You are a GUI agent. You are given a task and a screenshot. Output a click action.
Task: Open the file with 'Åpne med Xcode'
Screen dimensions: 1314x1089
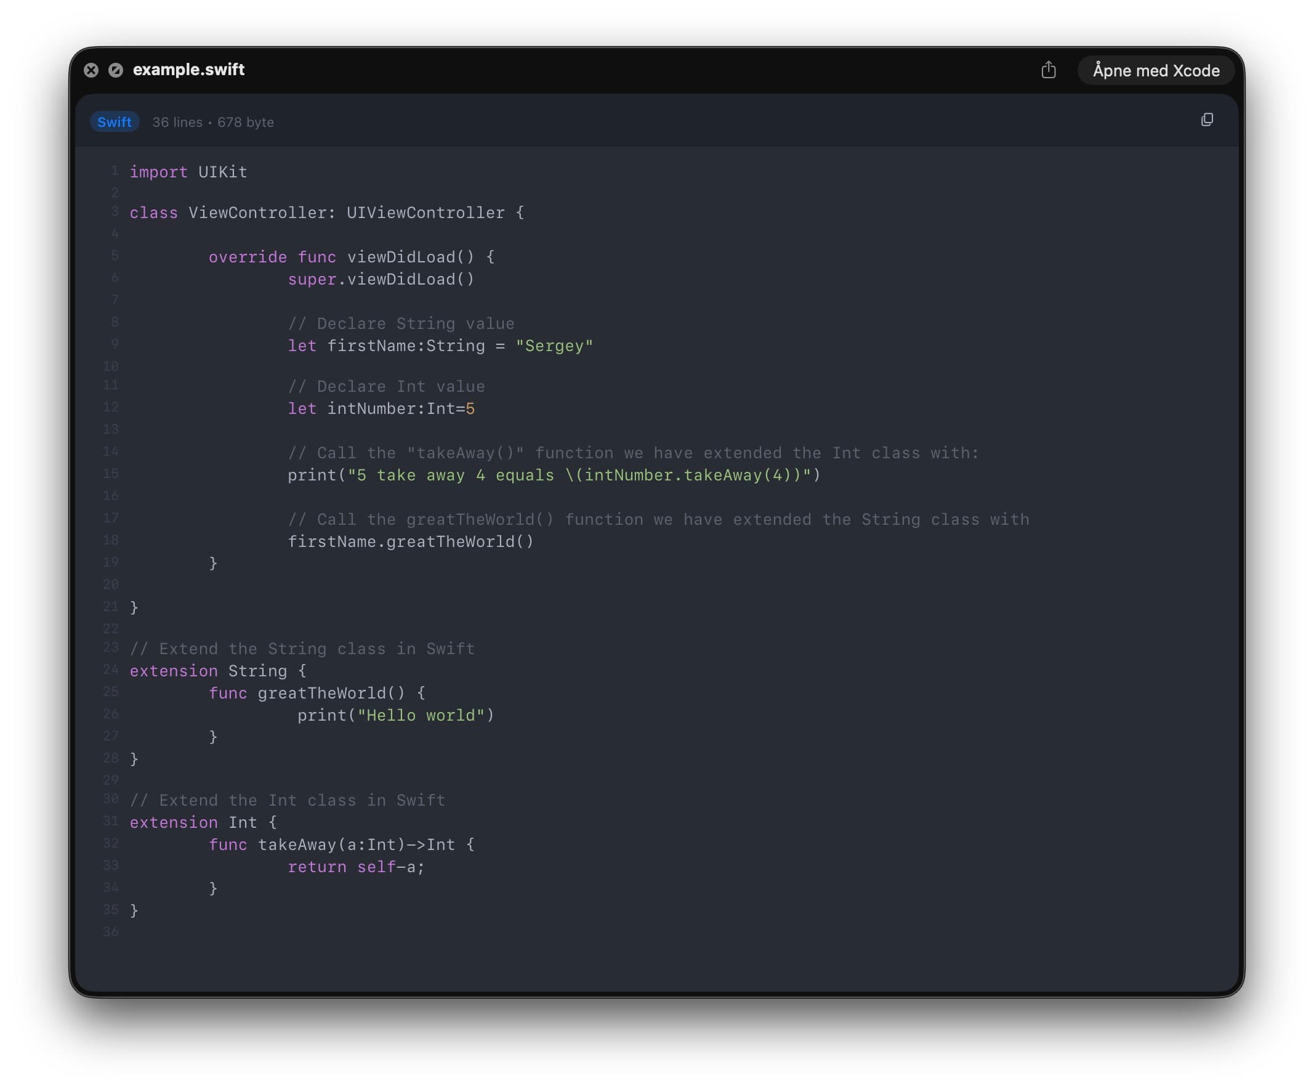coord(1156,70)
